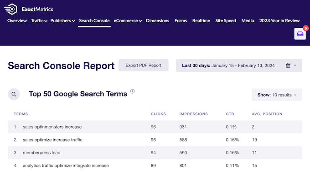310x171 pixels.
Task: Click impressions value 931
Action: pos(183,127)
